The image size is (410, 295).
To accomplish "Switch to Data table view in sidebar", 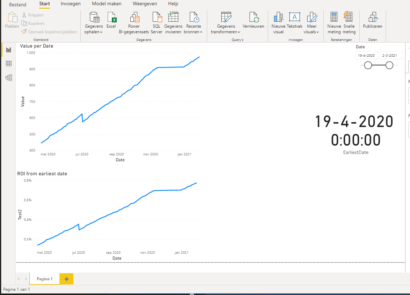I will click(x=9, y=64).
